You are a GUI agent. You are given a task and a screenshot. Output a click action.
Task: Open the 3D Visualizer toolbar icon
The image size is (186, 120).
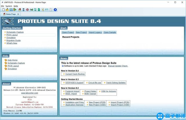pyautogui.click(x=31, y=10)
